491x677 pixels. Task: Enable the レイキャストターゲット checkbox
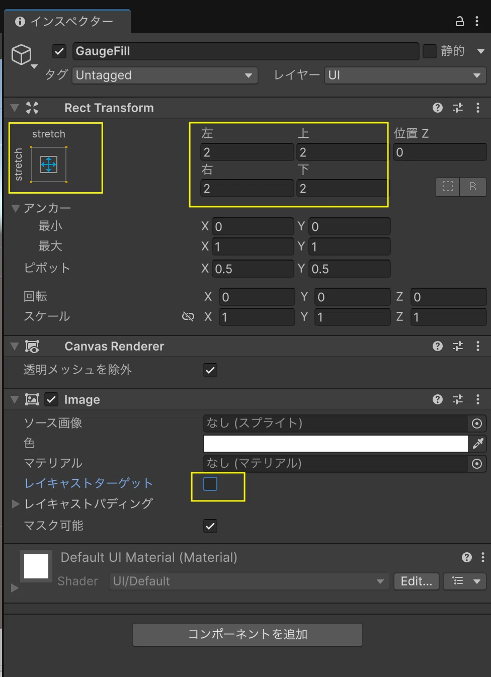[x=210, y=484]
